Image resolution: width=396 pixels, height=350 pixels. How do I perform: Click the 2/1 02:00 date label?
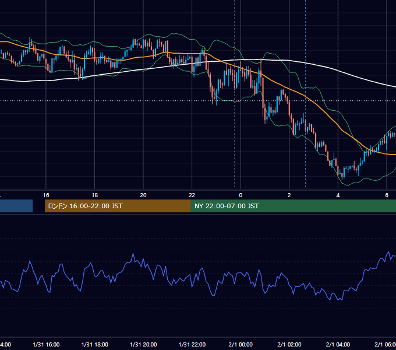tap(289, 344)
